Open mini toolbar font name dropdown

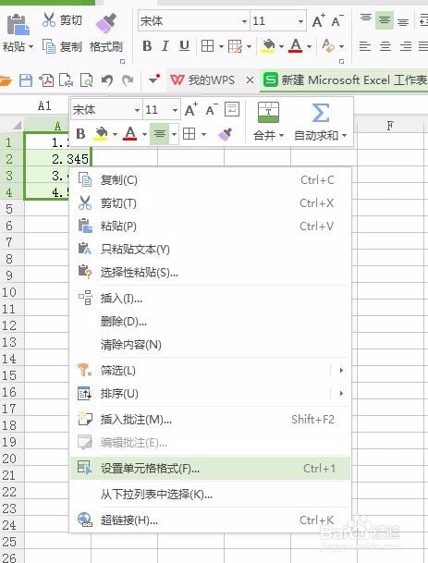coord(137,110)
